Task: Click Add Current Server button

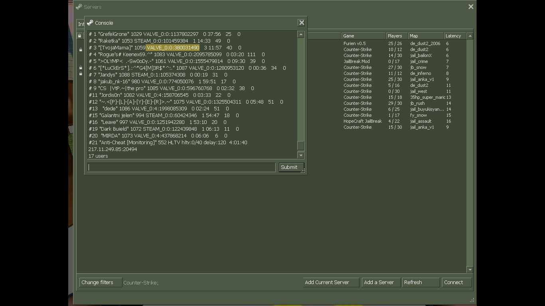Action: click(x=331, y=282)
